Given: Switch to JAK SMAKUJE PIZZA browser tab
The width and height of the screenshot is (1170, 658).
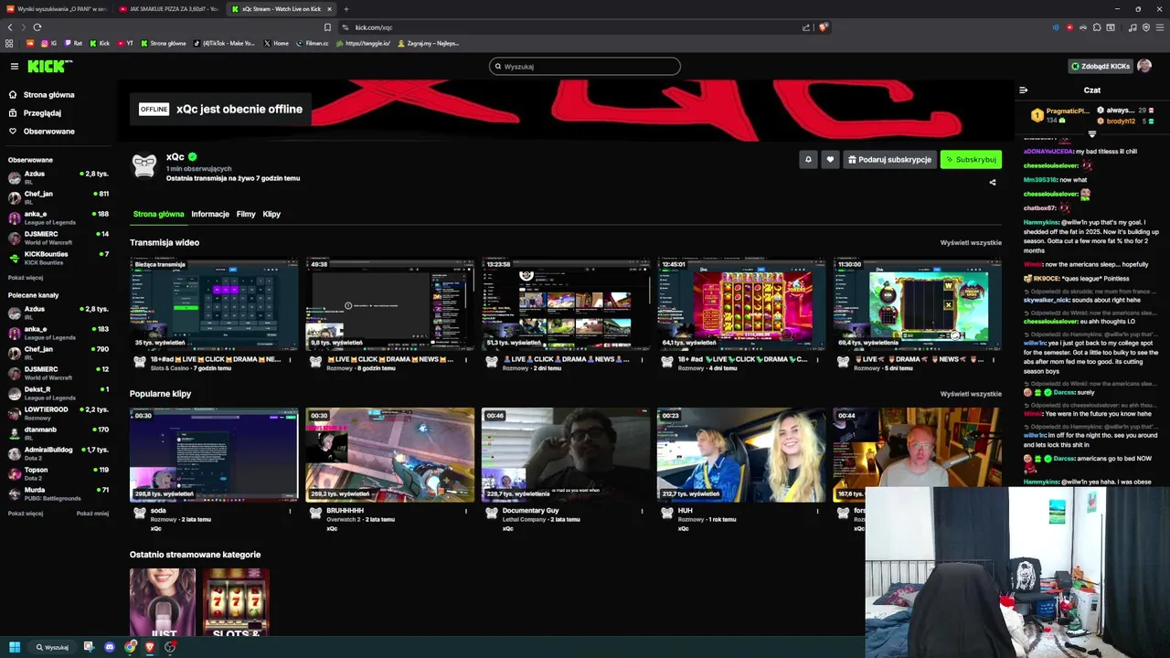Looking at the screenshot, I should click(169, 9).
